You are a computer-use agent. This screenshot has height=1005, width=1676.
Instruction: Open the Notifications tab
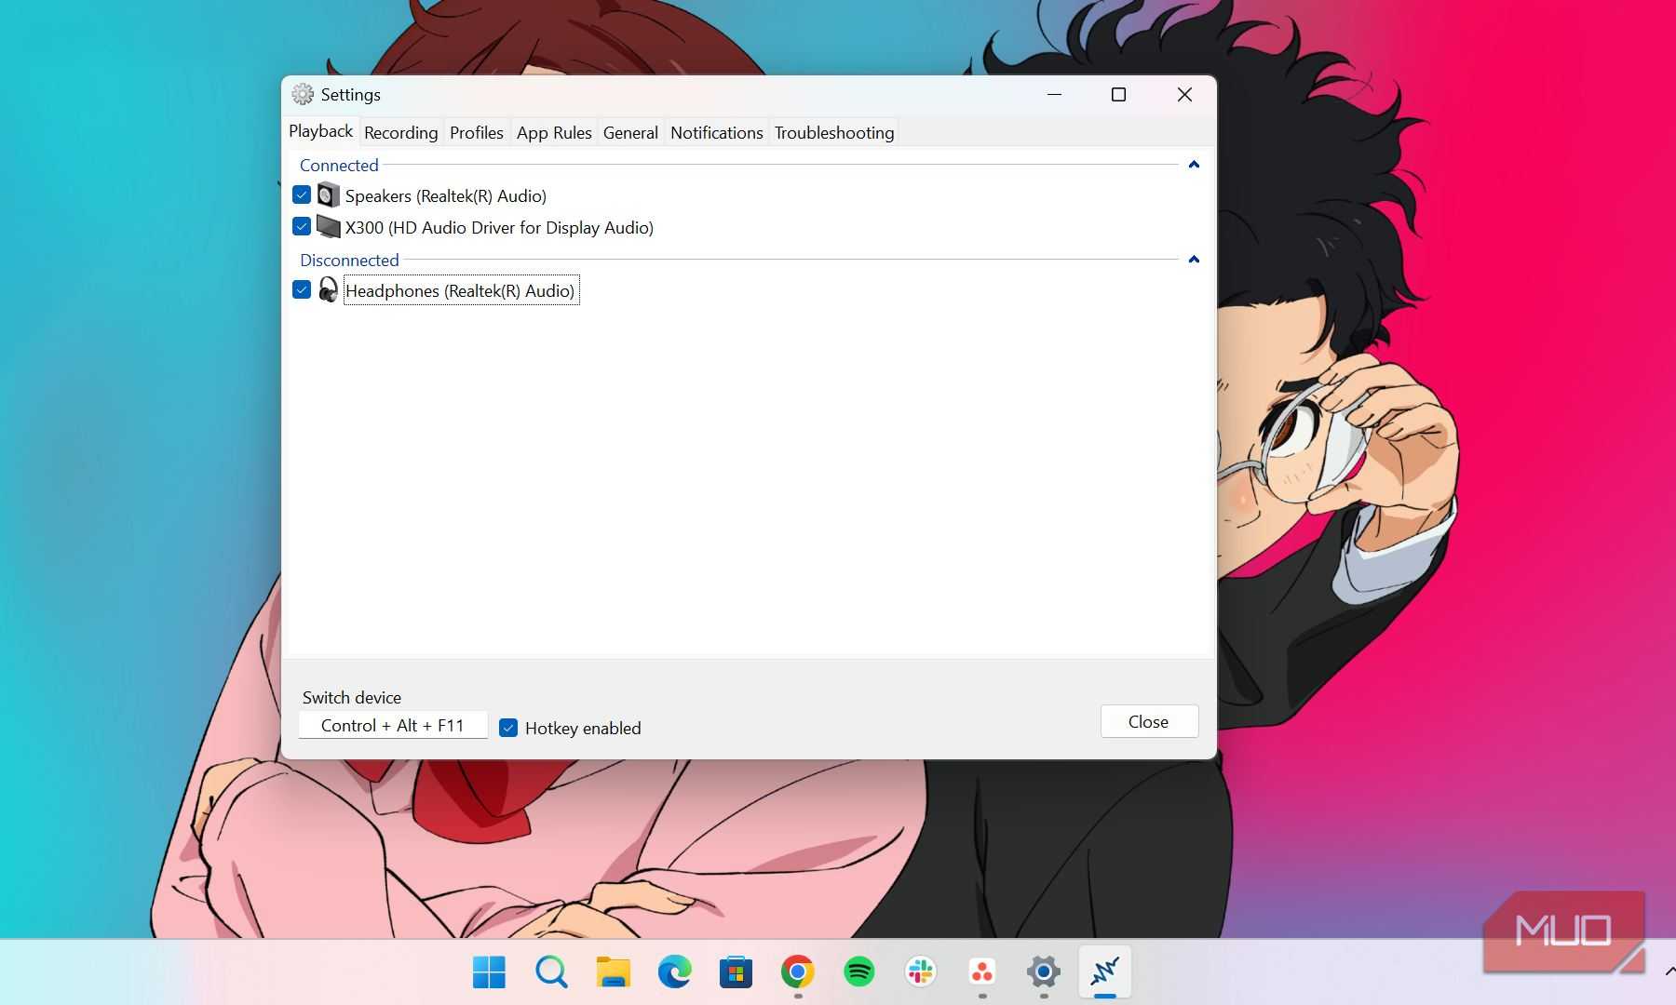(717, 132)
